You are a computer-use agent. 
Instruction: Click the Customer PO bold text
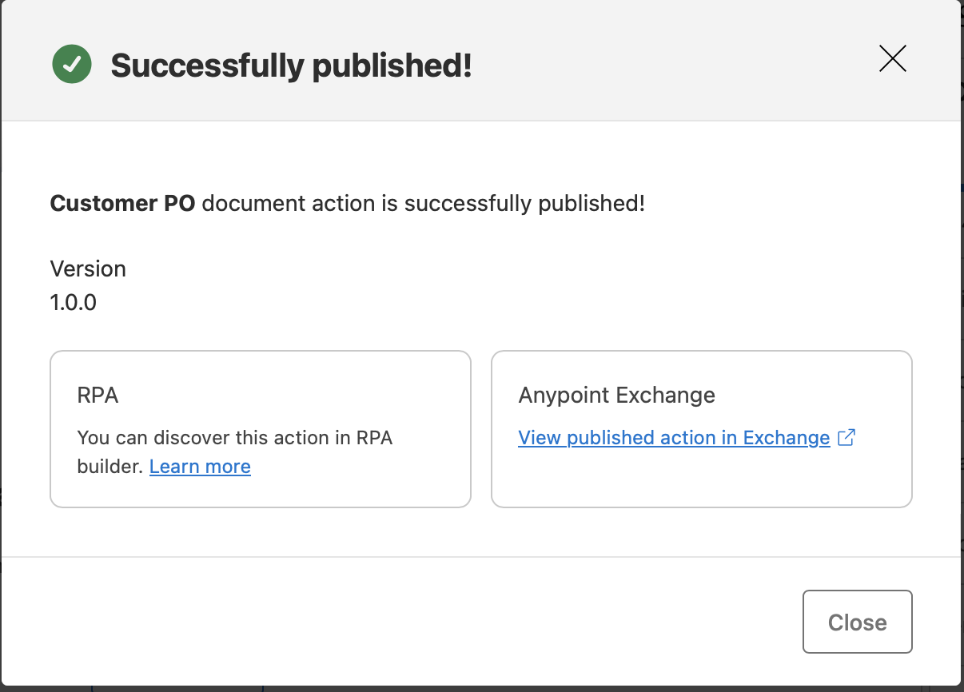(122, 203)
